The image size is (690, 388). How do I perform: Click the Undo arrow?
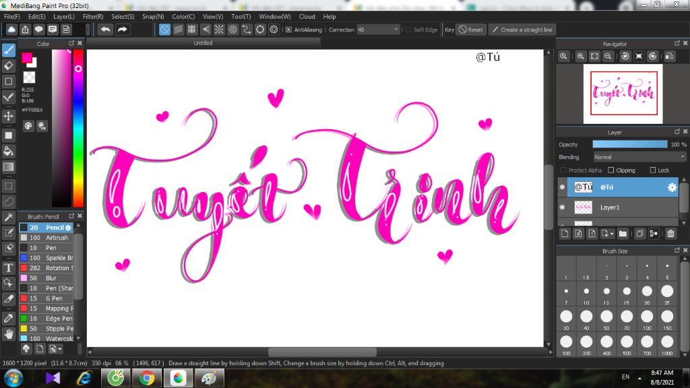105,30
